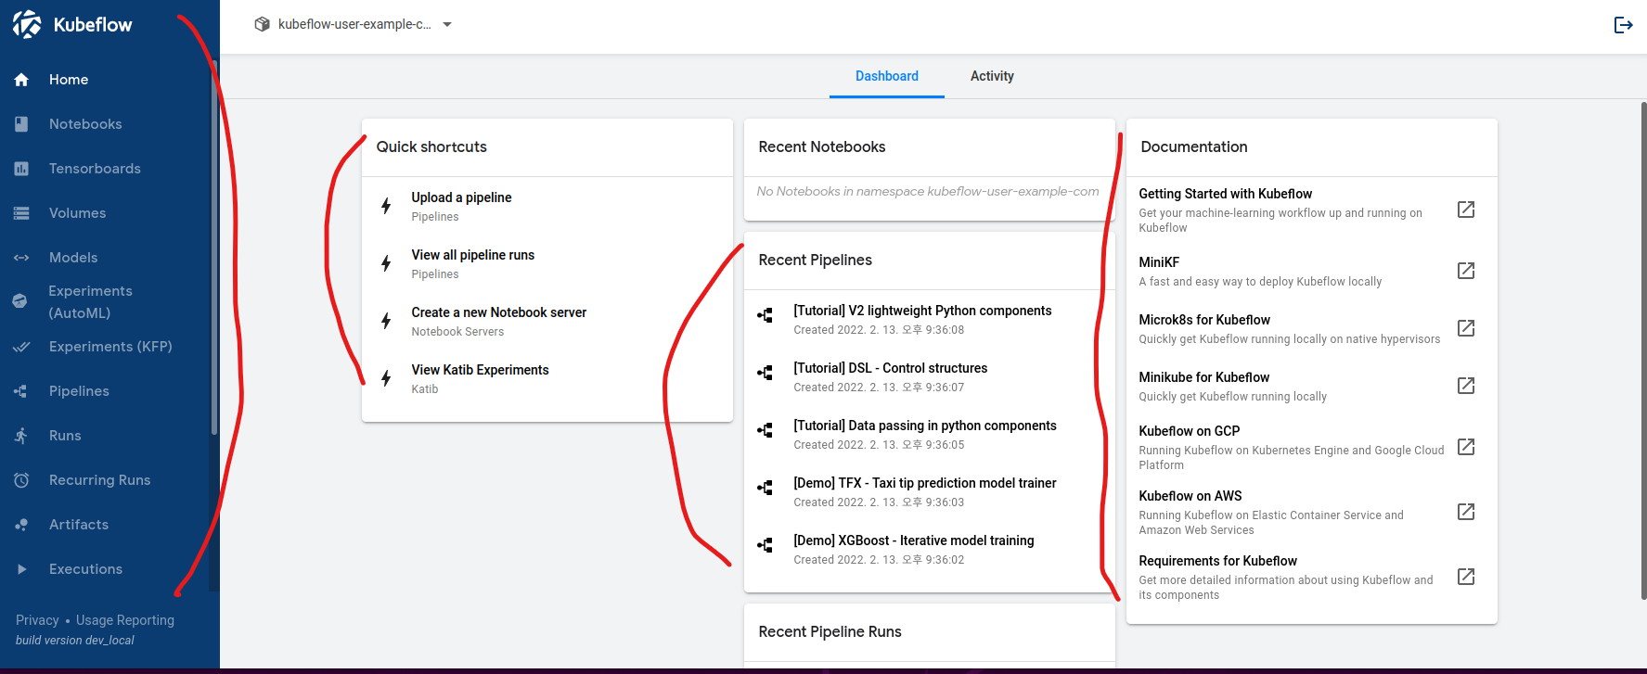This screenshot has height=674, width=1647.
Task: Switch to the Activity tab
Action: 992,76
